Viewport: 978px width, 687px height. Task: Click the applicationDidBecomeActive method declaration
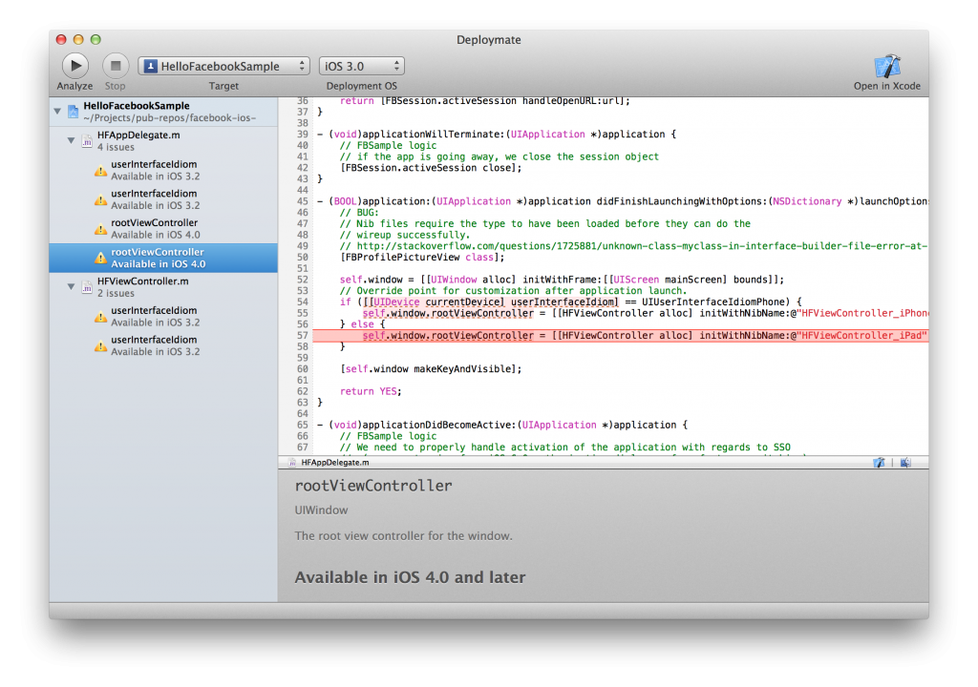point(502,426)
